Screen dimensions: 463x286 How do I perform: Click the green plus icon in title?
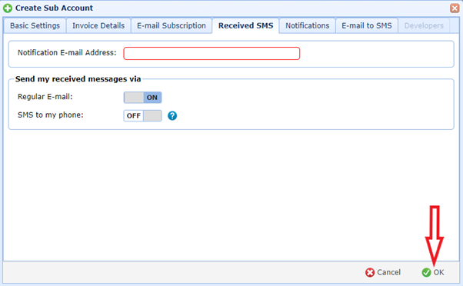(x=8, y=8)
